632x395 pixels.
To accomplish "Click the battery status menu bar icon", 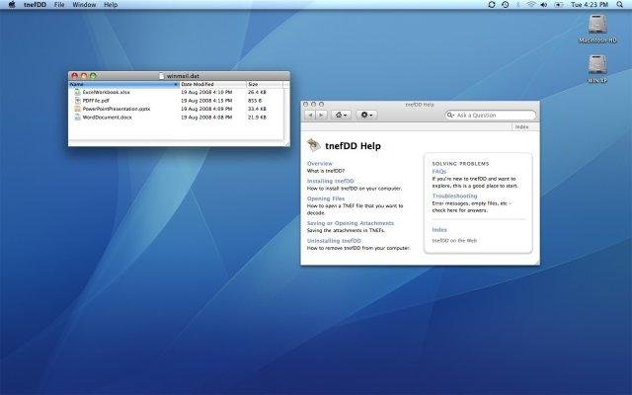I will pyautogui.click(x=559, y=4).
